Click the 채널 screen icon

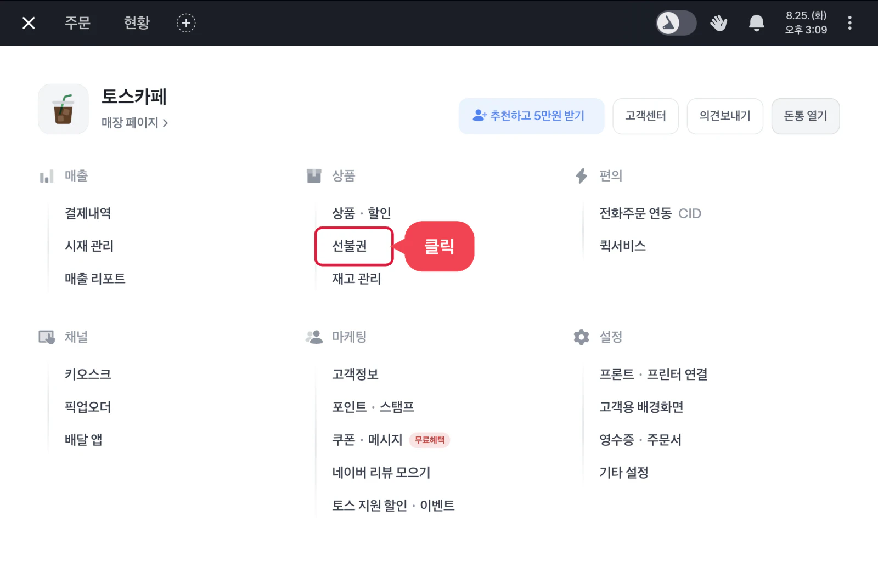[47, 337]
